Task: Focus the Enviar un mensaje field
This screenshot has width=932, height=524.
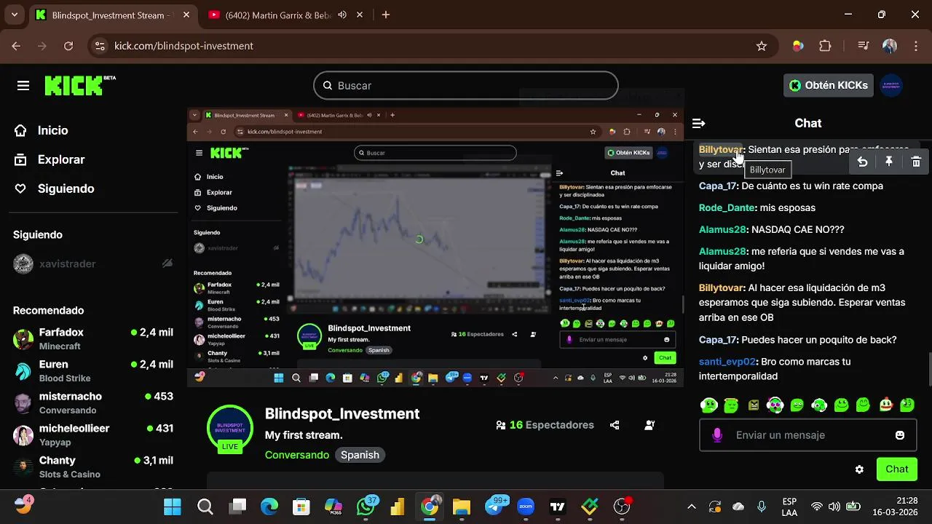Action: click(x=807, y=435)
